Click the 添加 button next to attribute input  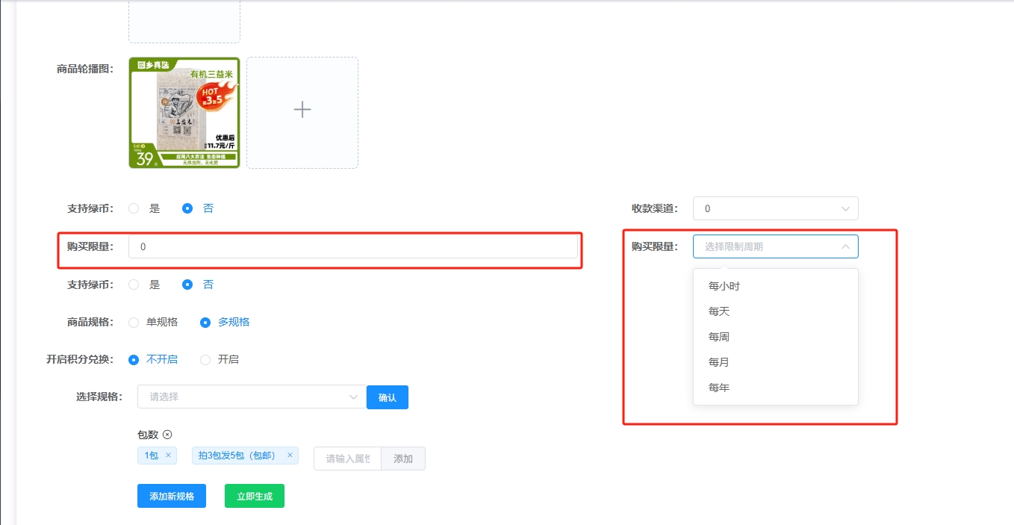click(402, 458)
